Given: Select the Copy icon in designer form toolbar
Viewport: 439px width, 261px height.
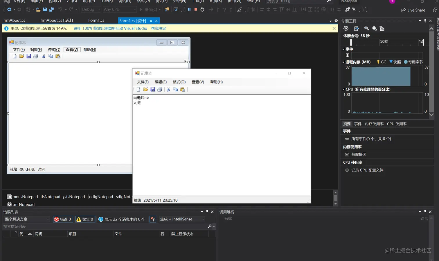Looking at the screenshot, I should [x=51, y=56].
